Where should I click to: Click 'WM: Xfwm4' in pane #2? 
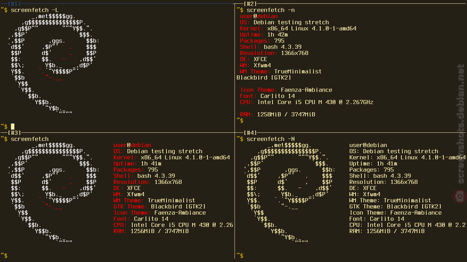pyautogui.click(x=255, y=65)
